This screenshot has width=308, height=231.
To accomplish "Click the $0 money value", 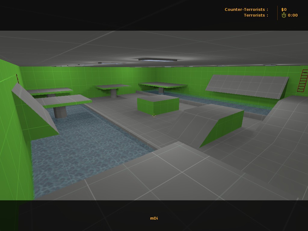I will [284, 9].
